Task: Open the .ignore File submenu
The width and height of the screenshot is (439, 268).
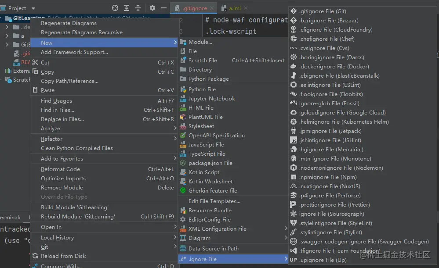Action: [x=233, y=259]
